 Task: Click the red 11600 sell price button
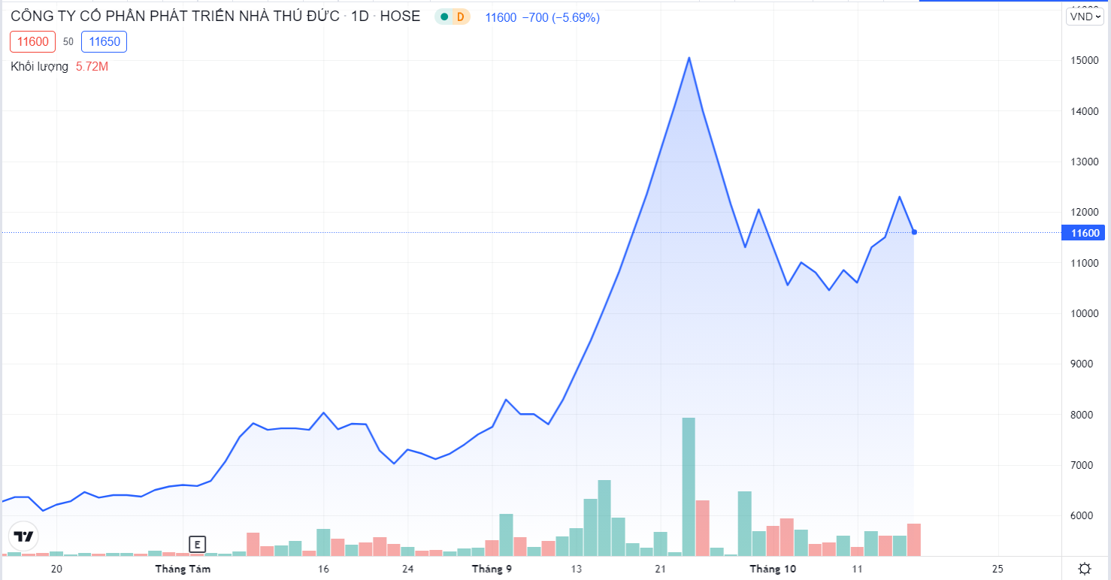32,42
